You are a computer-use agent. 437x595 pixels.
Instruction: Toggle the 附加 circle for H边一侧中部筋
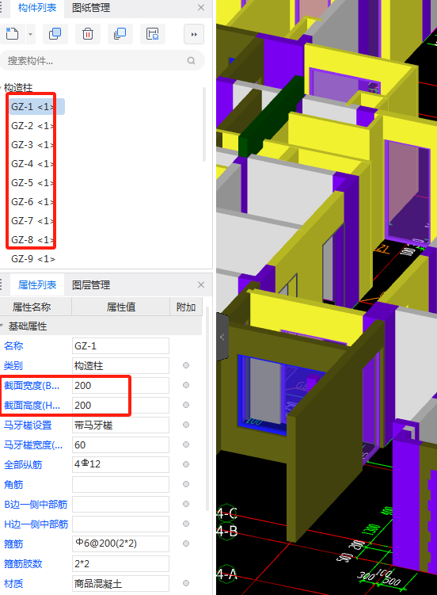click(x=186, y=524)
